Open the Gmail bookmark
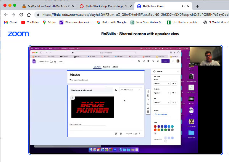 [x=11, y=22]
